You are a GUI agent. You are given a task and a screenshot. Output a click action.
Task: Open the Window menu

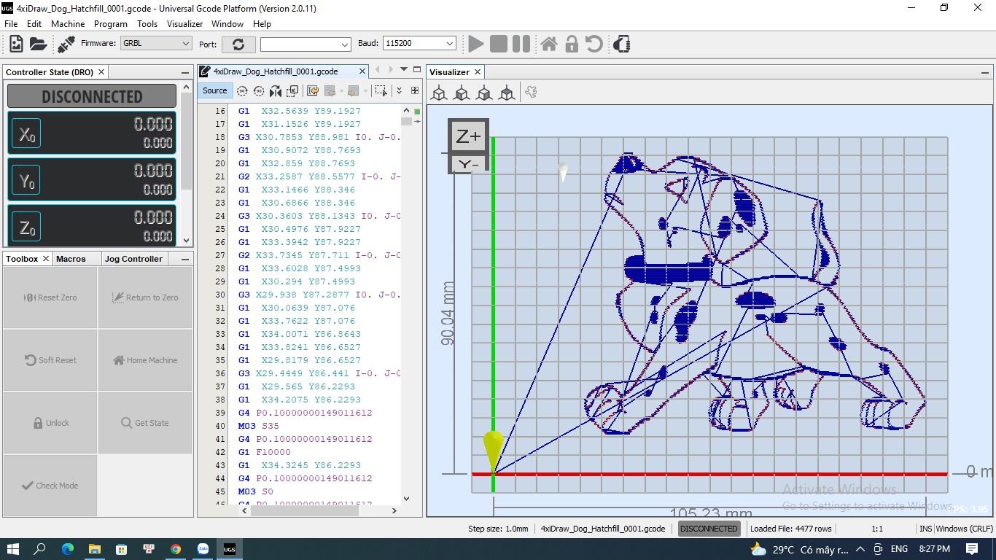(x=227, y=24)
